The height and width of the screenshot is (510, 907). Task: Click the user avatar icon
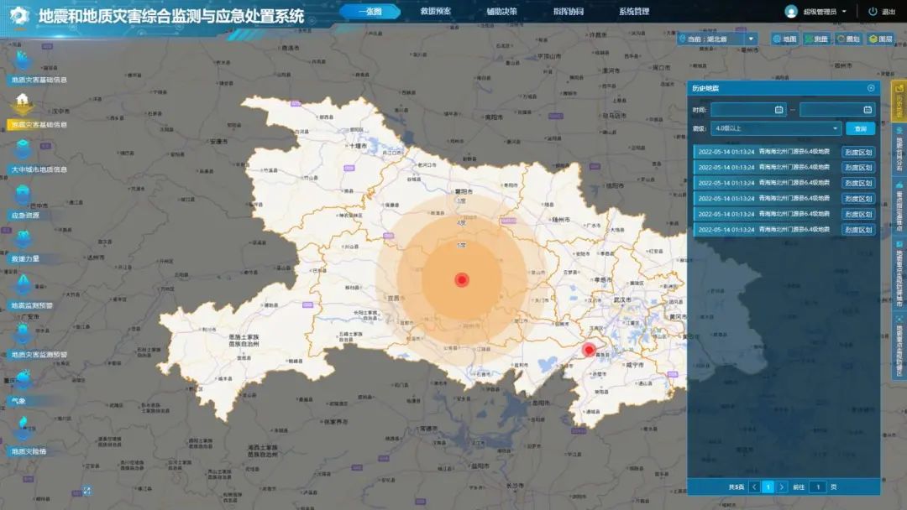[791, 11]
